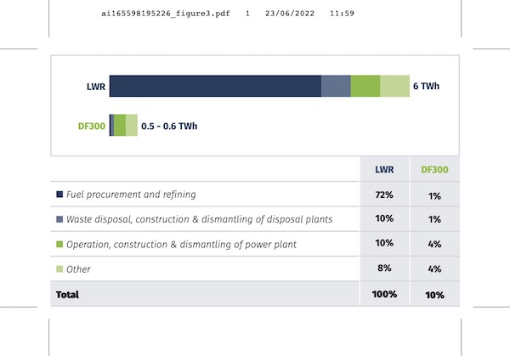Viewport: 510px width, 356px height.
Task: Click the DF300 total value of 10%
Action: coord(435,294)
